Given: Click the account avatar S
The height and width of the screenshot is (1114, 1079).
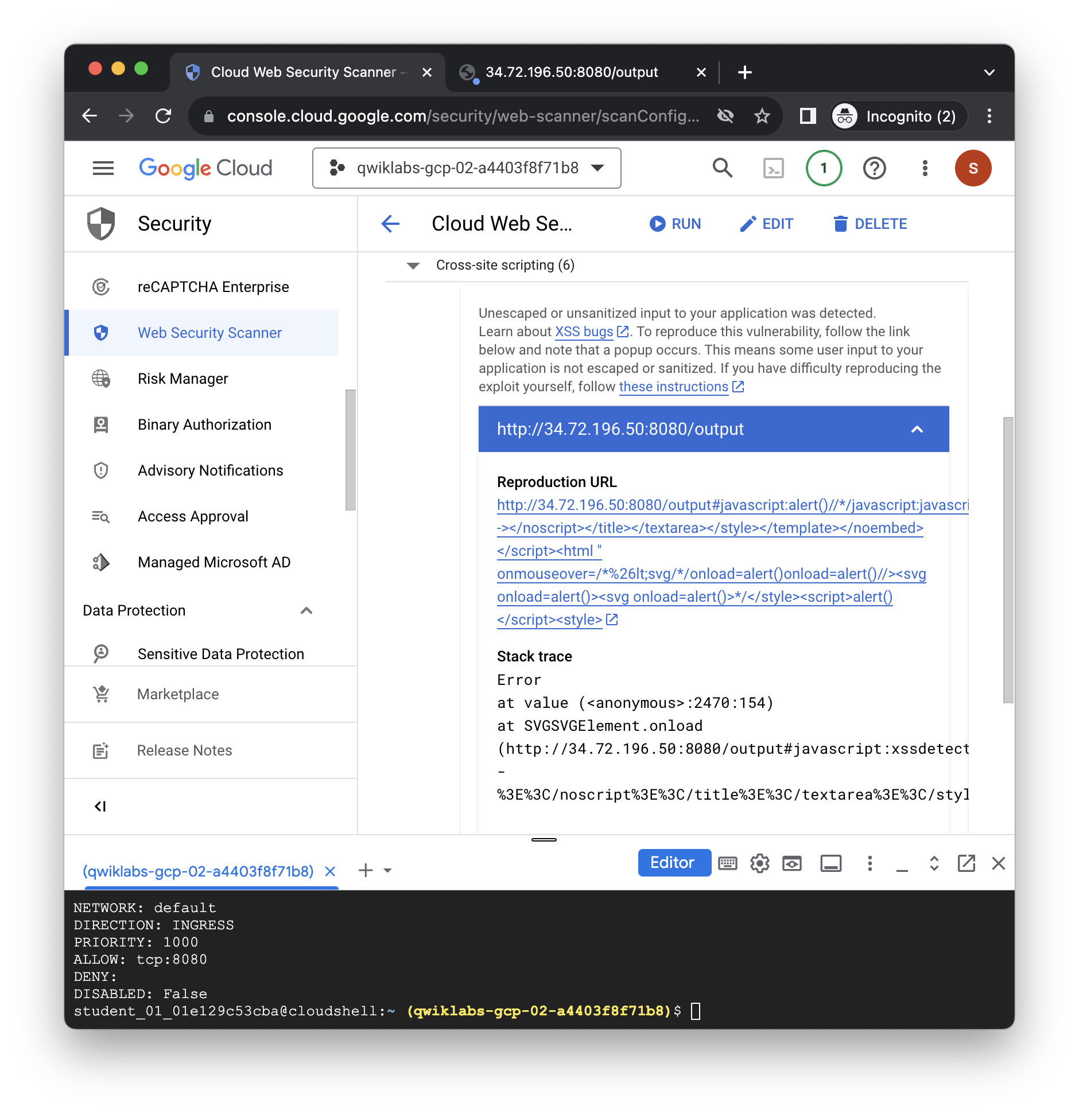Looking at the screenshot, I should (x=973, y=168).
